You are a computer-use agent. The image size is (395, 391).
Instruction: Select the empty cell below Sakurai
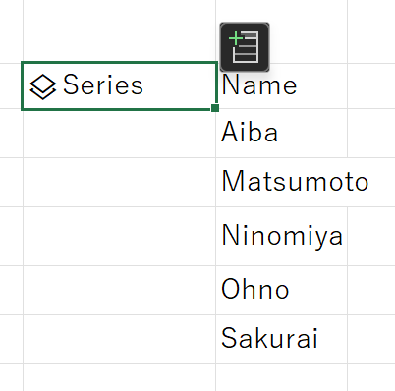[x=282, y=377]
